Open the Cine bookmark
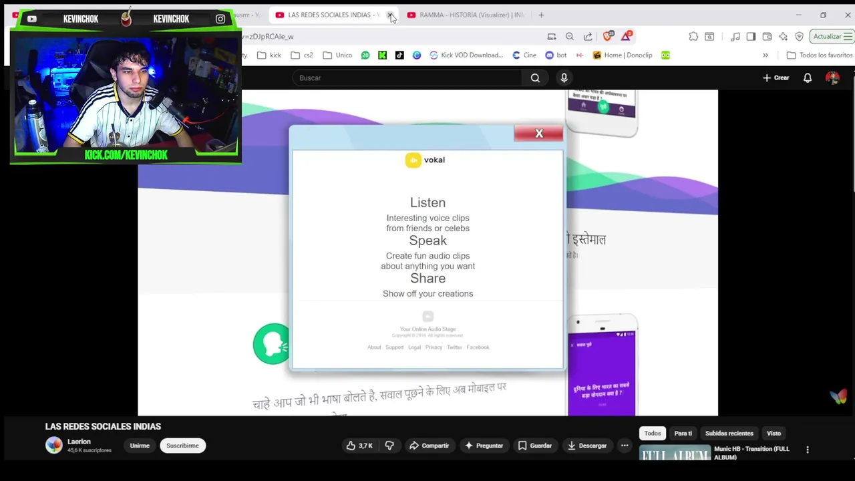 pyautogui.click(x=524, y=55)
